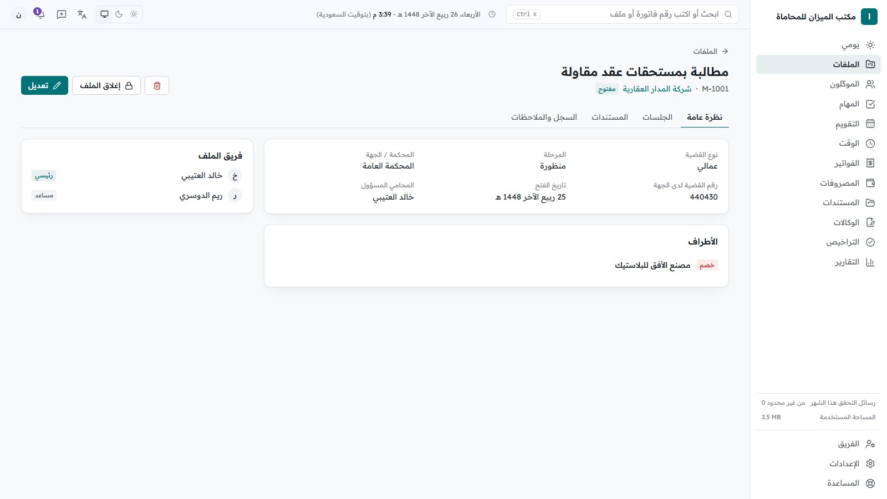Select نظرة عامة tab
This screenshot has height=499, width=887.
pyautogui.click(x=705, y=117)
